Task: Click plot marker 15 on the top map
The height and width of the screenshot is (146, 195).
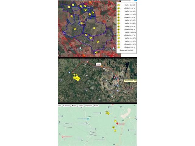Action: click(96, 53)
